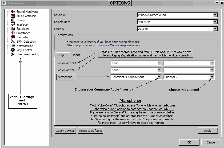The image size is (224, 148).
Task: Click Reset to Defaults button
Action: tap(90, 131)
